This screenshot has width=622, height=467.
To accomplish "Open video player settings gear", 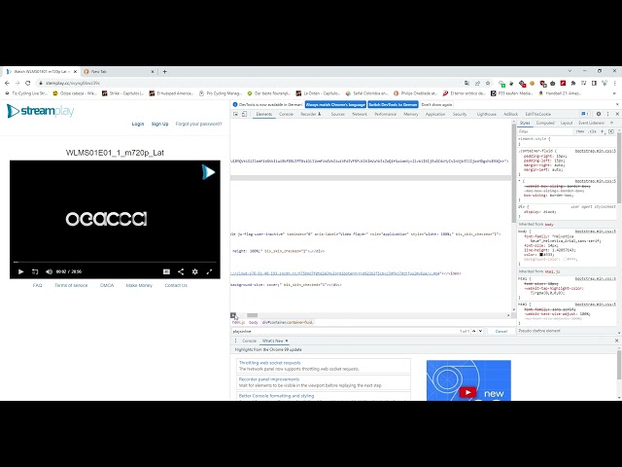I will pyautogui.click(x=194, y=271).
